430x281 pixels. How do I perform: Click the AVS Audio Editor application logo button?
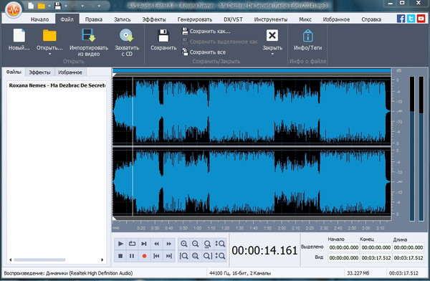13,10
